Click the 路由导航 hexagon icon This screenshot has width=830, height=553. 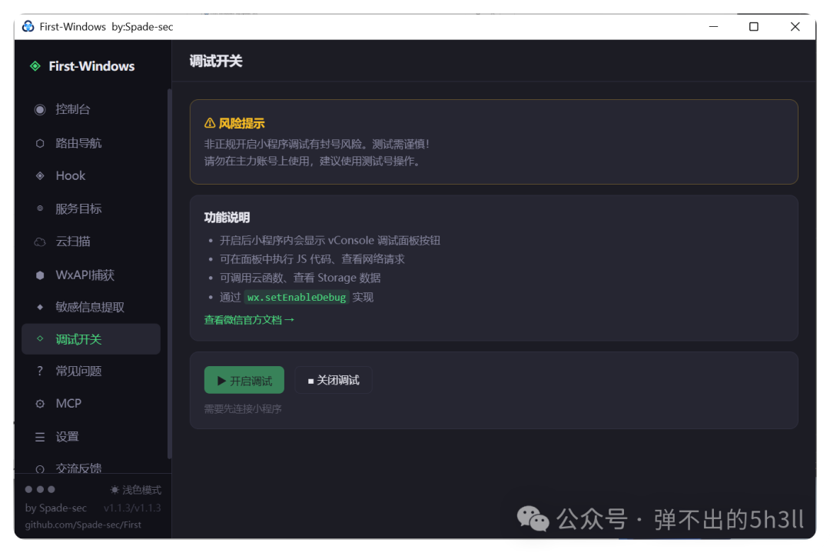coord(40,143)
